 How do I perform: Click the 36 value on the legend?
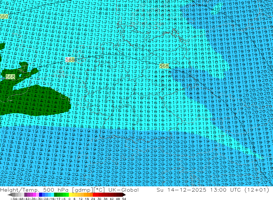click(x=105, y=199)
